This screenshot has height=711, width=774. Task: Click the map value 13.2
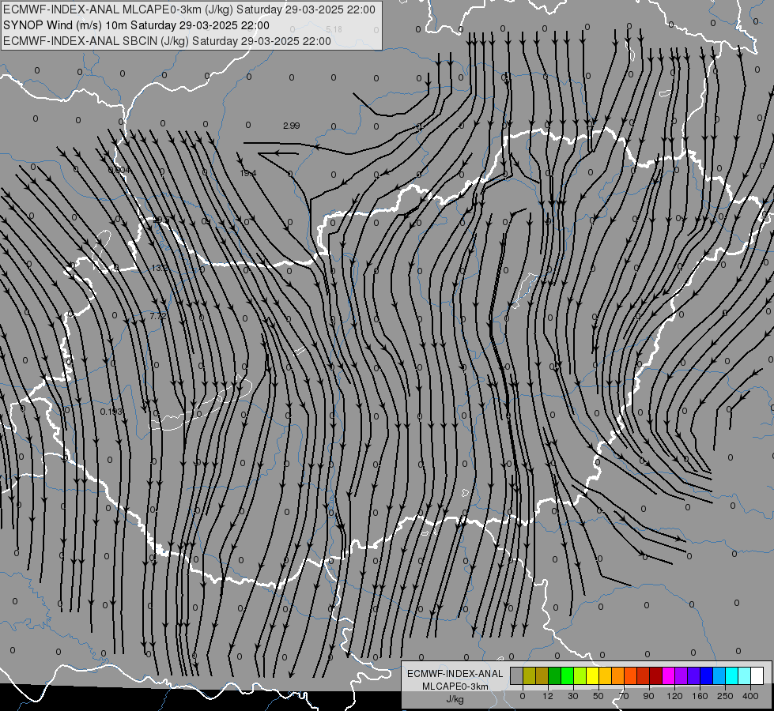tap(160, 268)
